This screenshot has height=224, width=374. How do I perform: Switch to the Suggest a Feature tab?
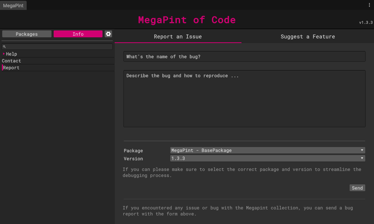click(308, 37)
